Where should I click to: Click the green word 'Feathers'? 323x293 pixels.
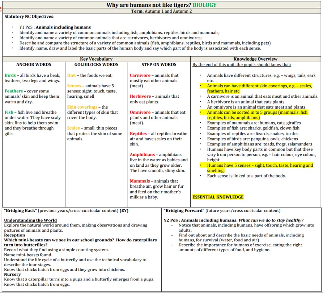click(14, 91)
